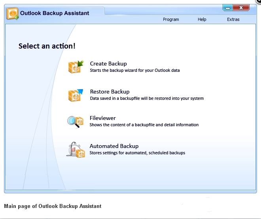
Task: Click 'Shows the content of a backupfile' description
Action: [x=144, y=125]
